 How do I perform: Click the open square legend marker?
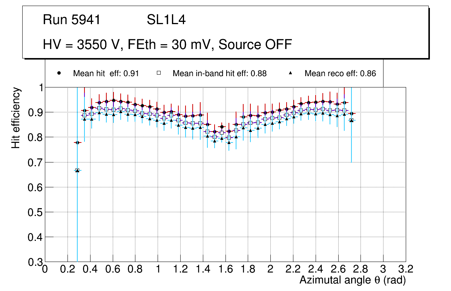[159, 74]
